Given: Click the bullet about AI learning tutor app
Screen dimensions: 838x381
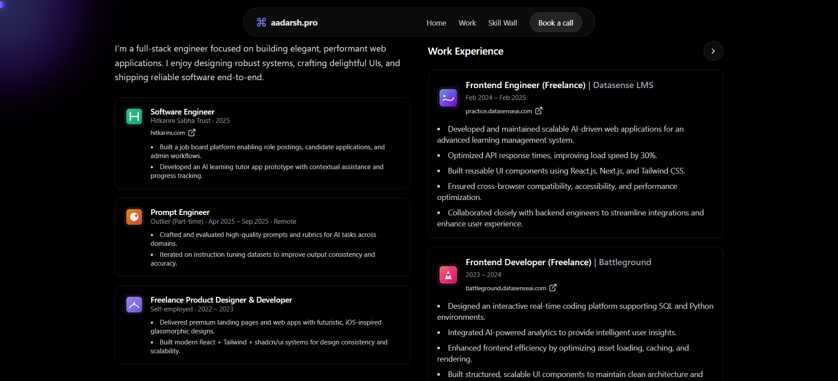Looking at the screenshot, I should click(x=267, y=171).
